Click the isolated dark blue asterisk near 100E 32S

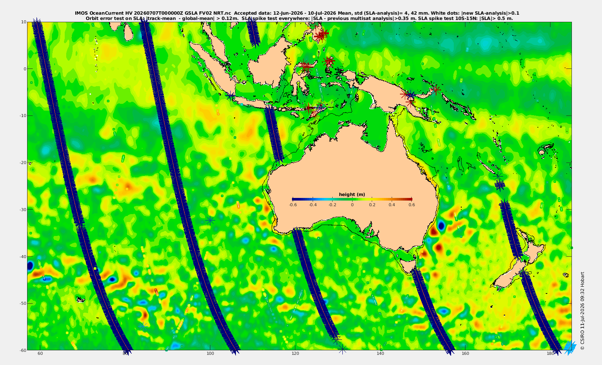point(210,221)
